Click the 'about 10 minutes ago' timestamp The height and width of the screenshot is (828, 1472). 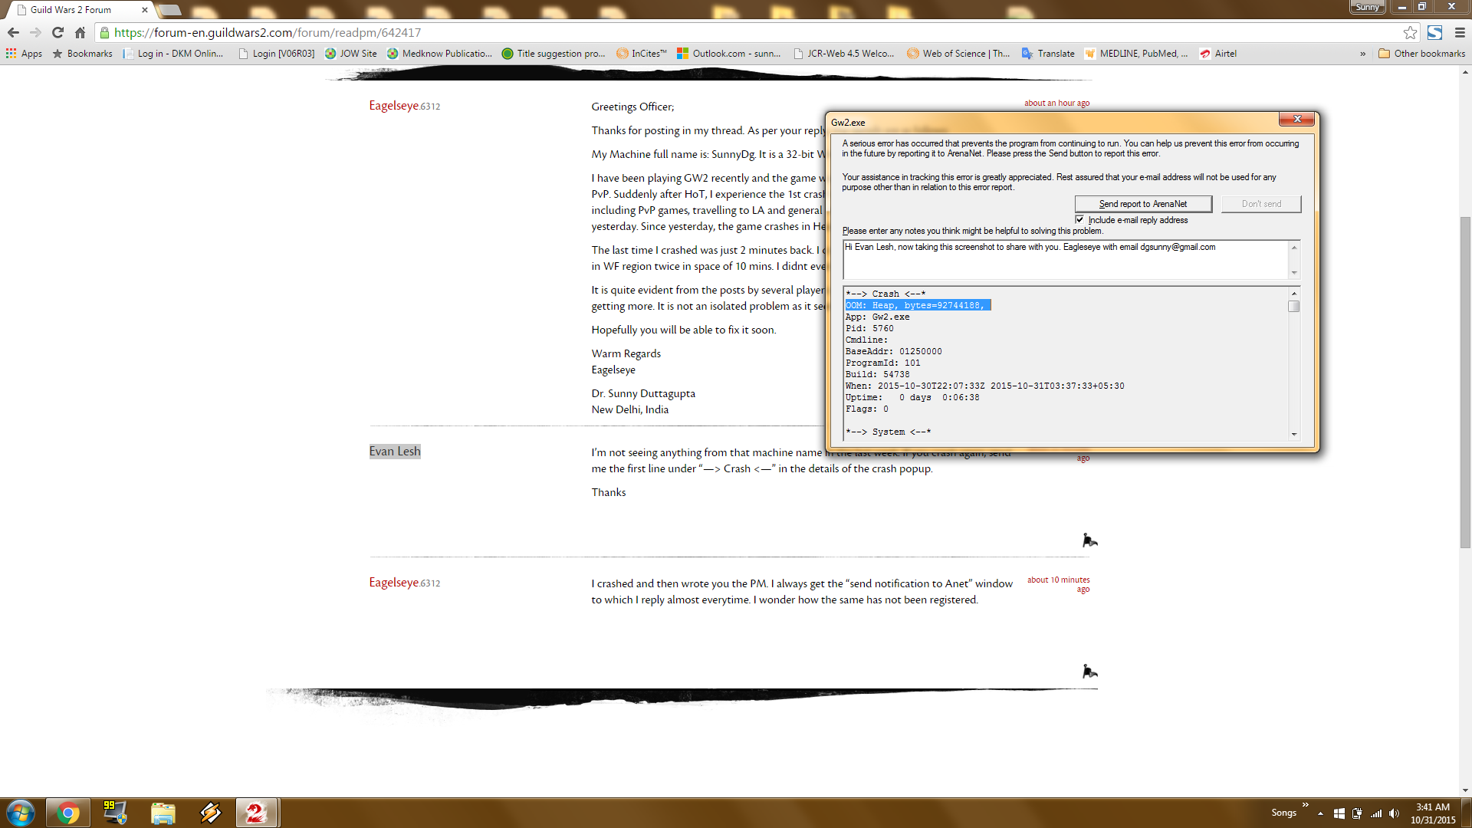pyautogui.click(x=1059, y=584)
